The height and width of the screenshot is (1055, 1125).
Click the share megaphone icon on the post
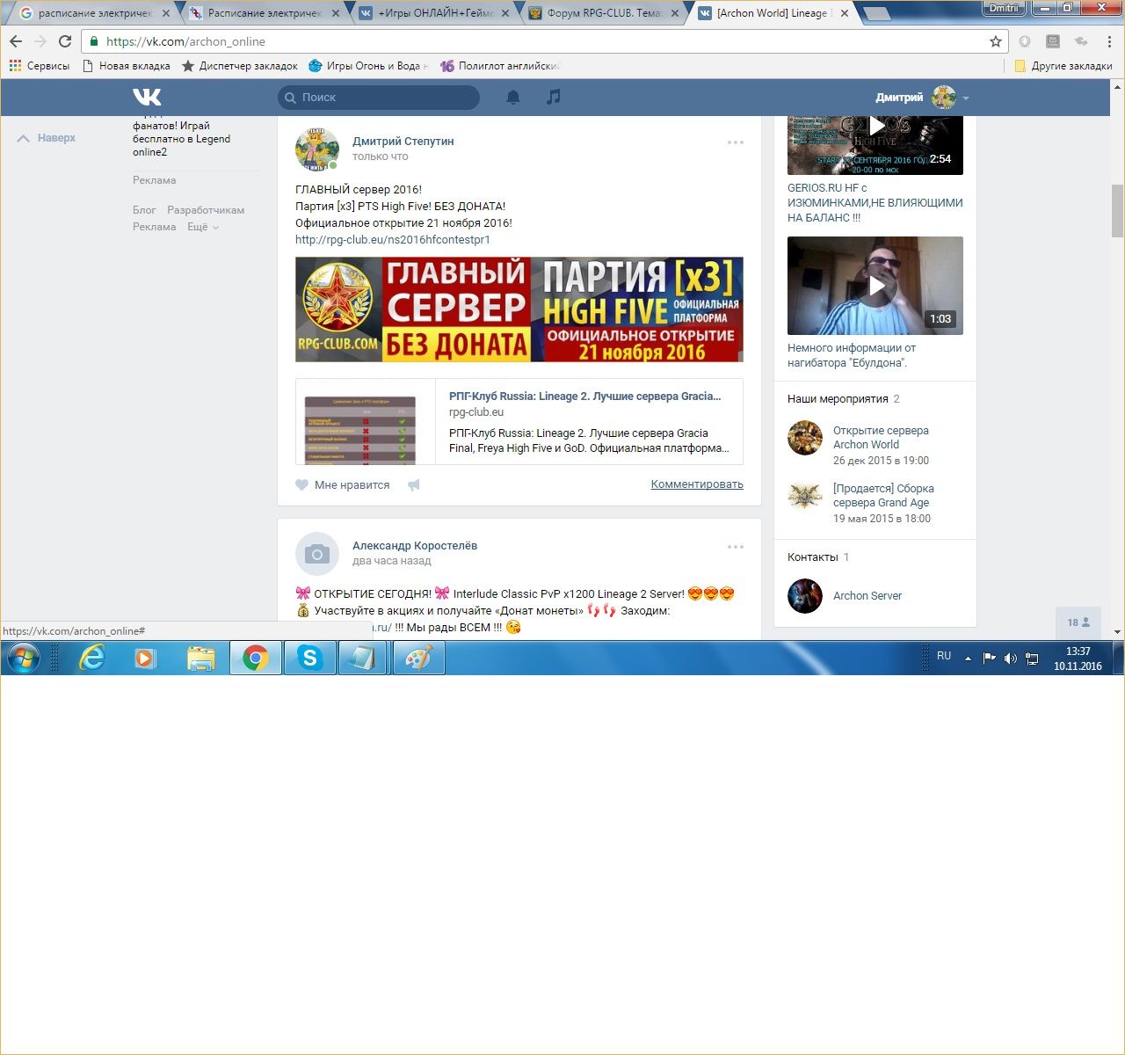(413, 484)
